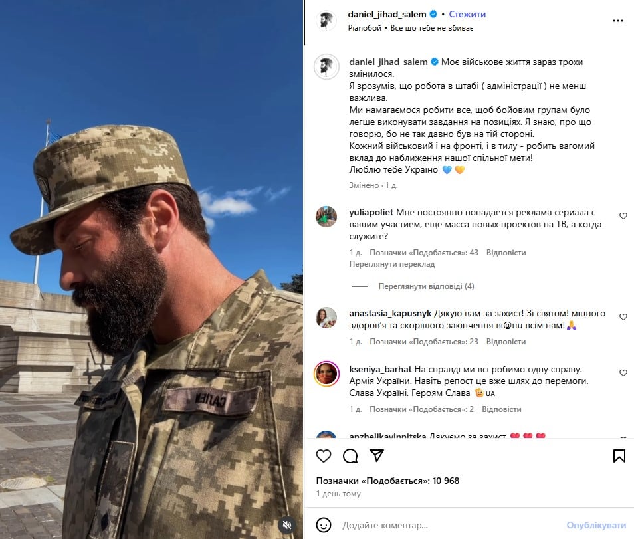634x539 pixels.
Task: Open emoji picker smiley icon
Action: click(x=324, y=525)
